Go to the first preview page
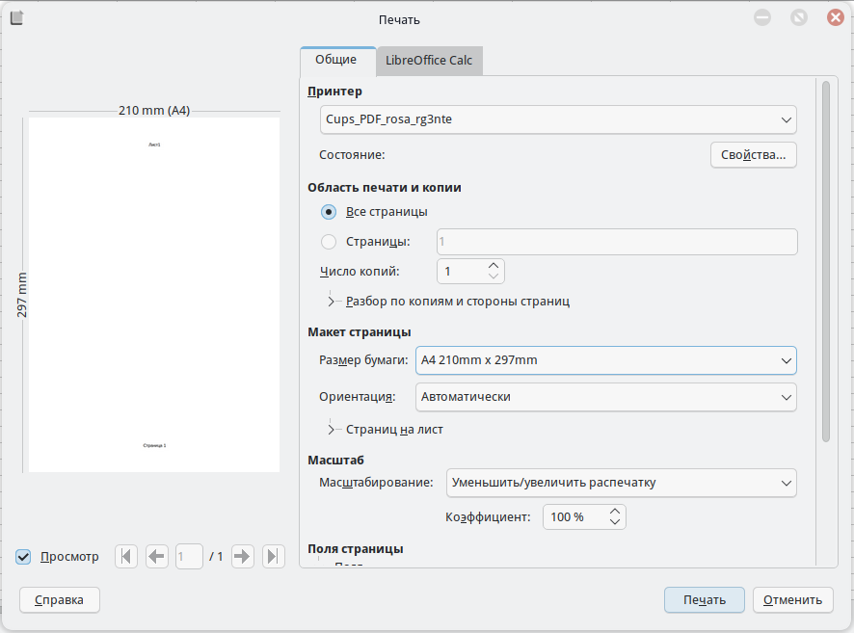 click(126, 556)
